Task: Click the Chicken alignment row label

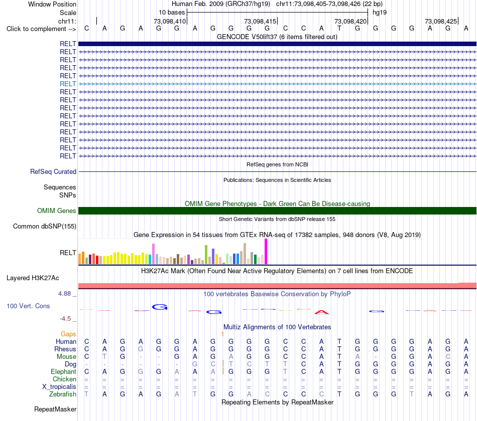Action: pyautogui.click(x=64, y=379)
